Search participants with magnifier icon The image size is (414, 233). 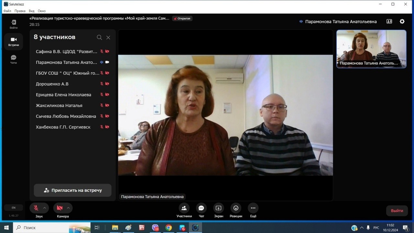click(x=99, y=38)
